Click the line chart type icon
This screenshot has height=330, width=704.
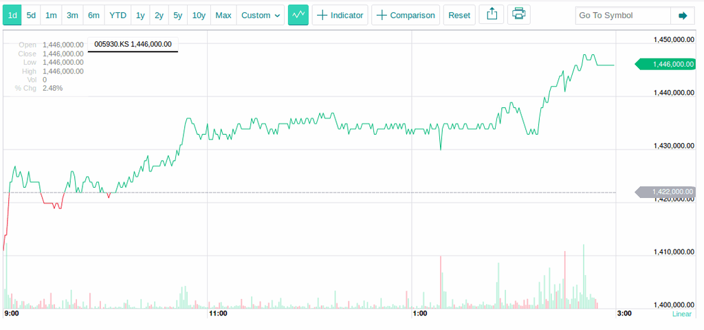pos(298,15)
